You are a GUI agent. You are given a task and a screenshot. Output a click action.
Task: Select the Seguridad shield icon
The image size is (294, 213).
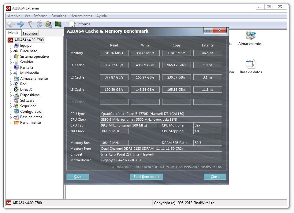[16, 106]
